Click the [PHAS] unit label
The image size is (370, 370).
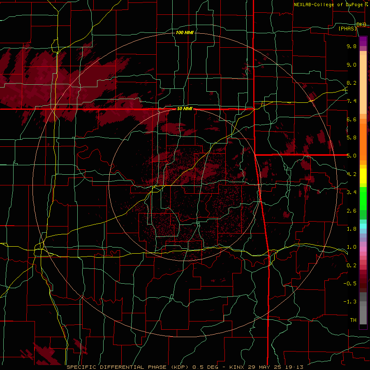pyautogui.click(x=348, y=28)
